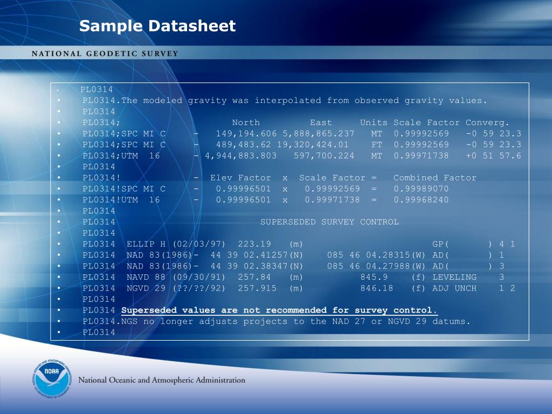Select latitude 44 39 02.41257(N)
The width and height of the screenshot is (552, 414).
pos(257,255)
